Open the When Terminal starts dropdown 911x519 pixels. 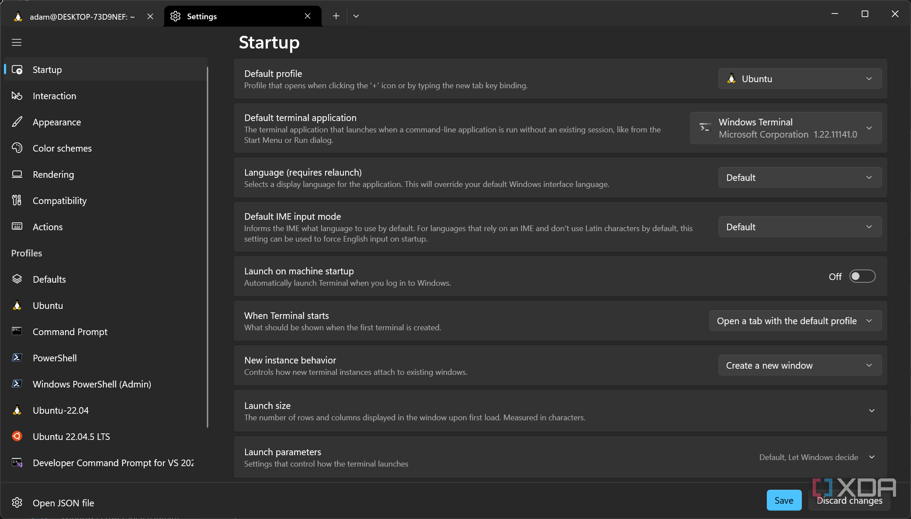[x=795, y=321]
